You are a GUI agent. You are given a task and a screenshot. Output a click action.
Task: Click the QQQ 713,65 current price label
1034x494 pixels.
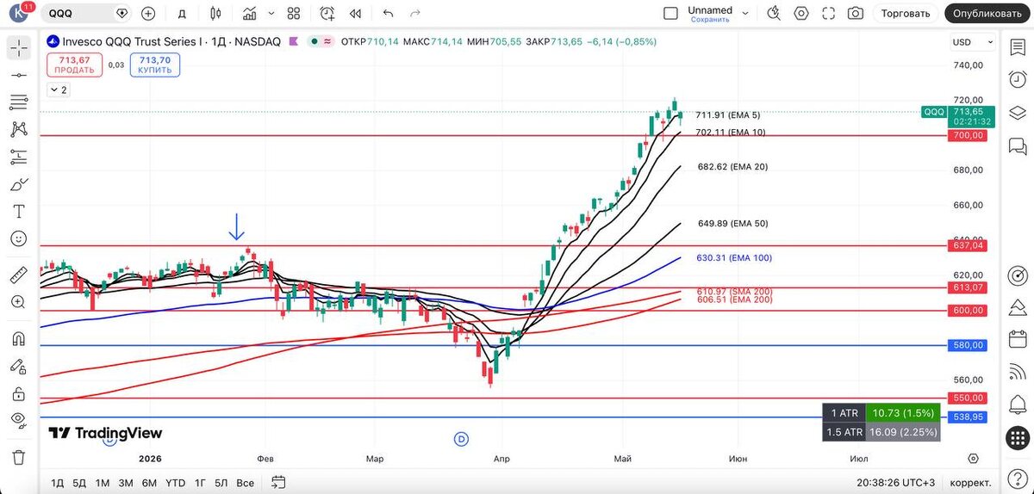pyautogui.click(x=959, y=116)
